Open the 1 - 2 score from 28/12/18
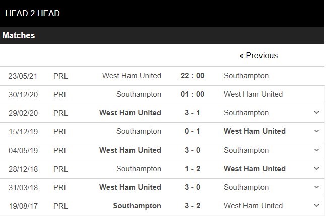 (x=192, y=169)
